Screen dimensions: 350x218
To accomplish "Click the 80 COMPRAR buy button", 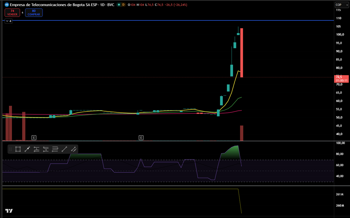I will click(34, 13).
